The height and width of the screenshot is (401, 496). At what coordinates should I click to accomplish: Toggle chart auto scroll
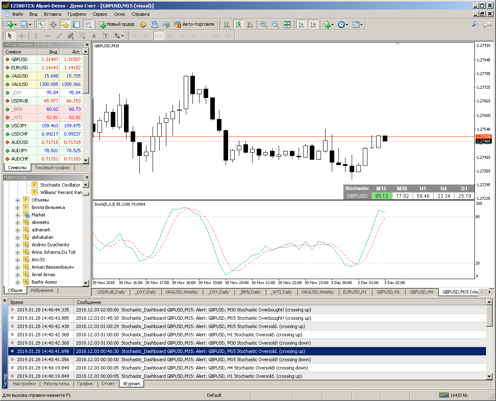coord(301,24)
